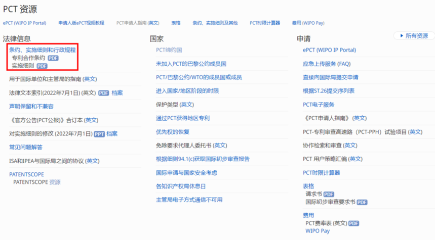Open 直接向国际局提交申请 link
Image resolution: width=435 pixels, height=240 pixels.
pos(331,77)
